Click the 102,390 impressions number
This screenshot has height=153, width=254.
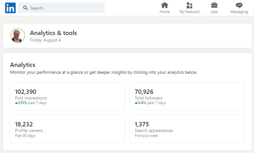click(x=26, y=92)
